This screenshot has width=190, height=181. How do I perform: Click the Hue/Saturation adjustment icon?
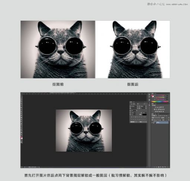pos(154,110)
